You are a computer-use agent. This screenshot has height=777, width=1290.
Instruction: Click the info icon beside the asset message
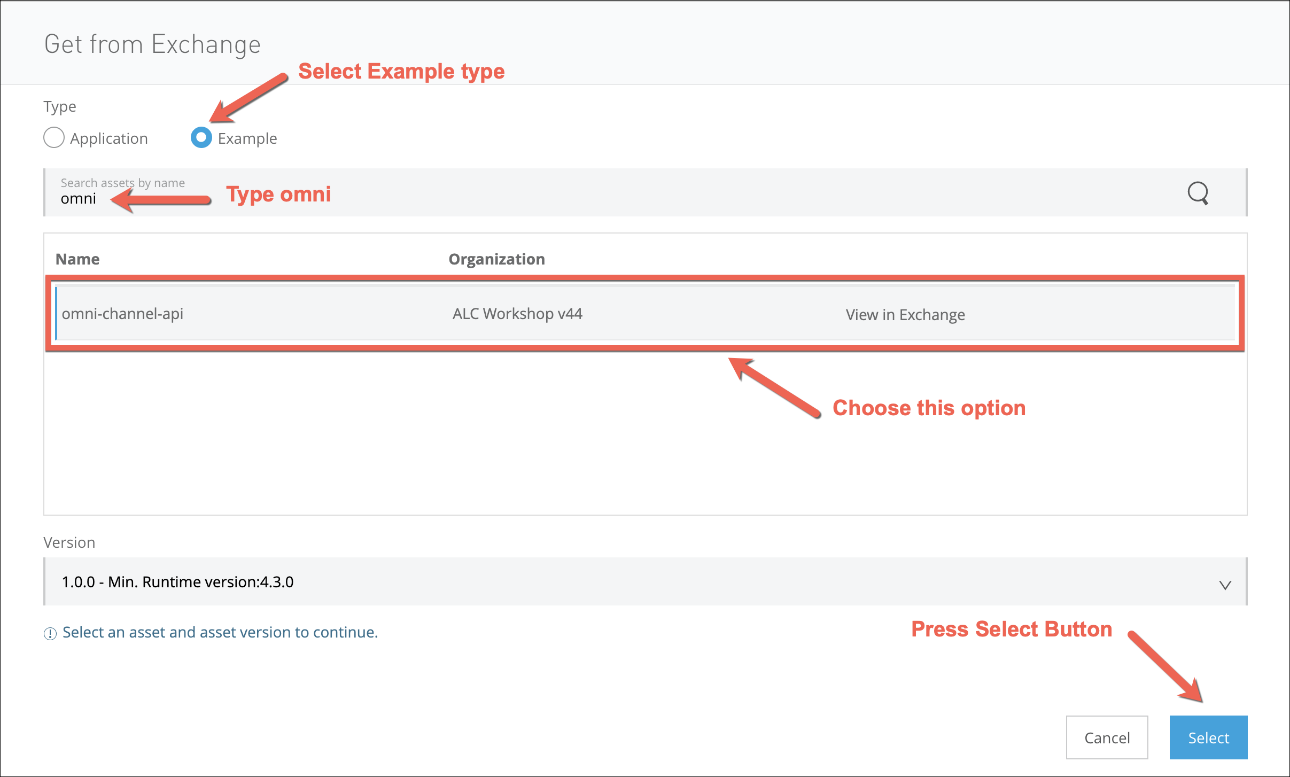tap(50, 633)
